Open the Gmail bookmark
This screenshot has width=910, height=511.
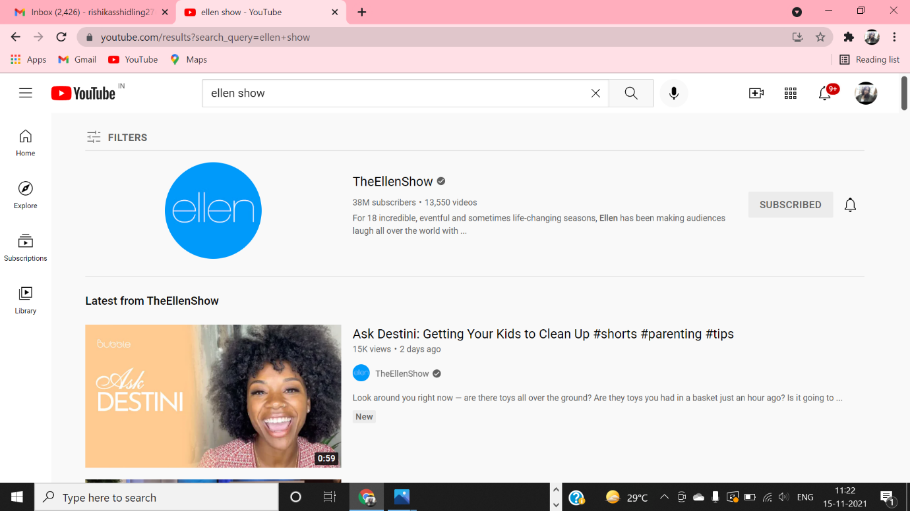pyautogui.click(x=77, y=59)
